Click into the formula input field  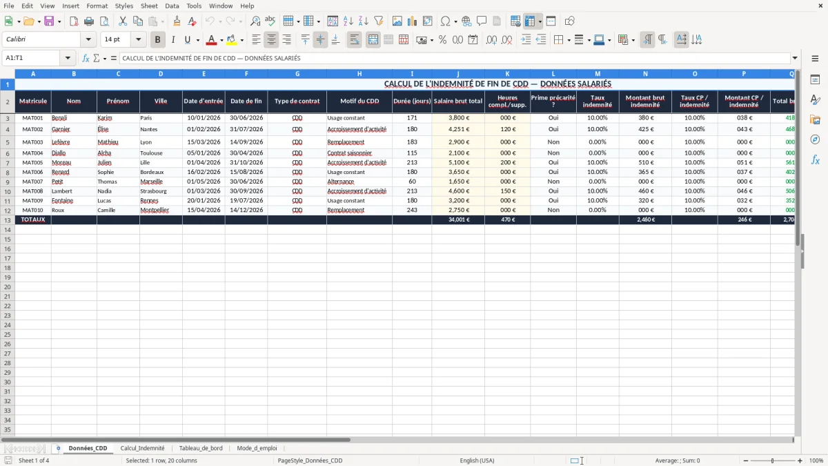click(x=455, y=58)
